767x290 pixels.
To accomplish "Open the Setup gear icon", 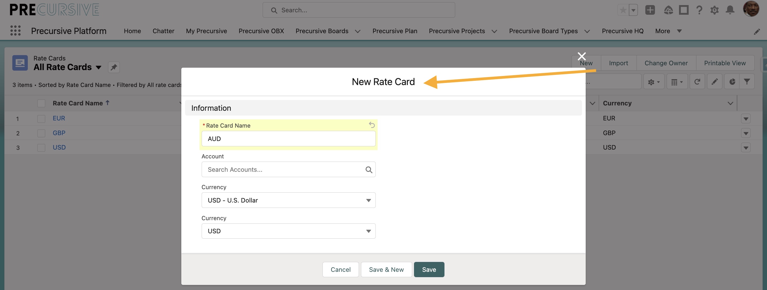I will (x=714, y=10).
